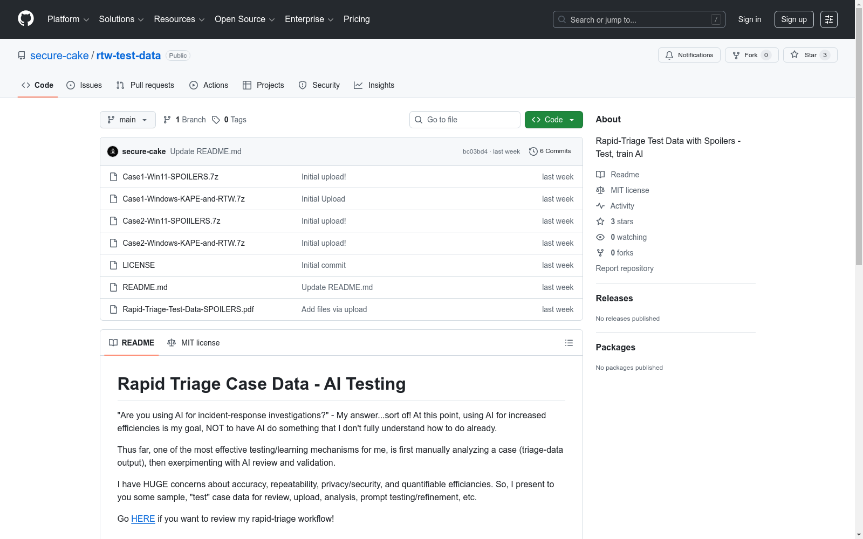Image resolution: width=863 pixels, height=539 pixels.
Task: Open the bc03bd4 commit hash link
Action: 475,151
